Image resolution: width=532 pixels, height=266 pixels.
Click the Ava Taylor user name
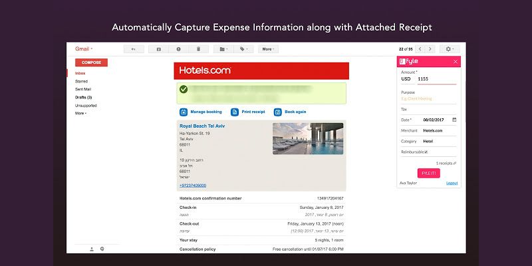point(408,184)
